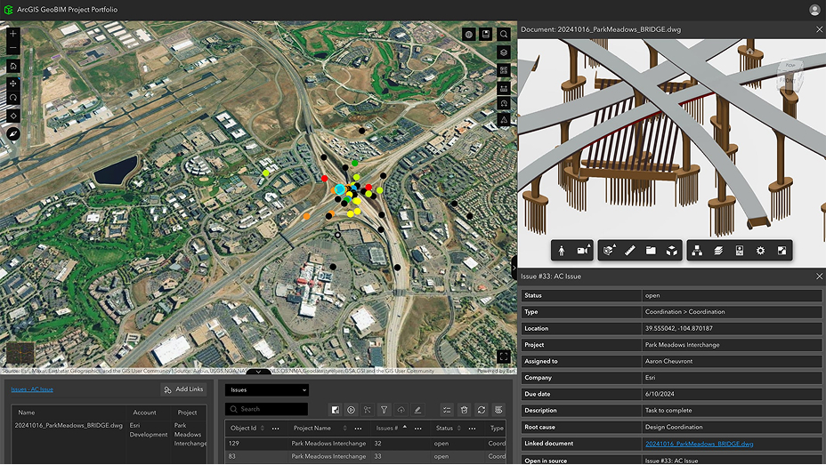Click the user account avatar
Screen dimensions: 826x465
point(814,10)
